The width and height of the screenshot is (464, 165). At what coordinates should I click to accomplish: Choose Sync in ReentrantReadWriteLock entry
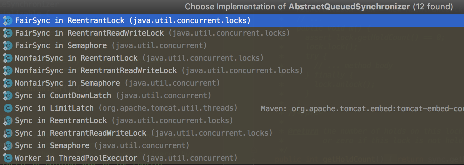pyautogui.click(x=232, y=133)
